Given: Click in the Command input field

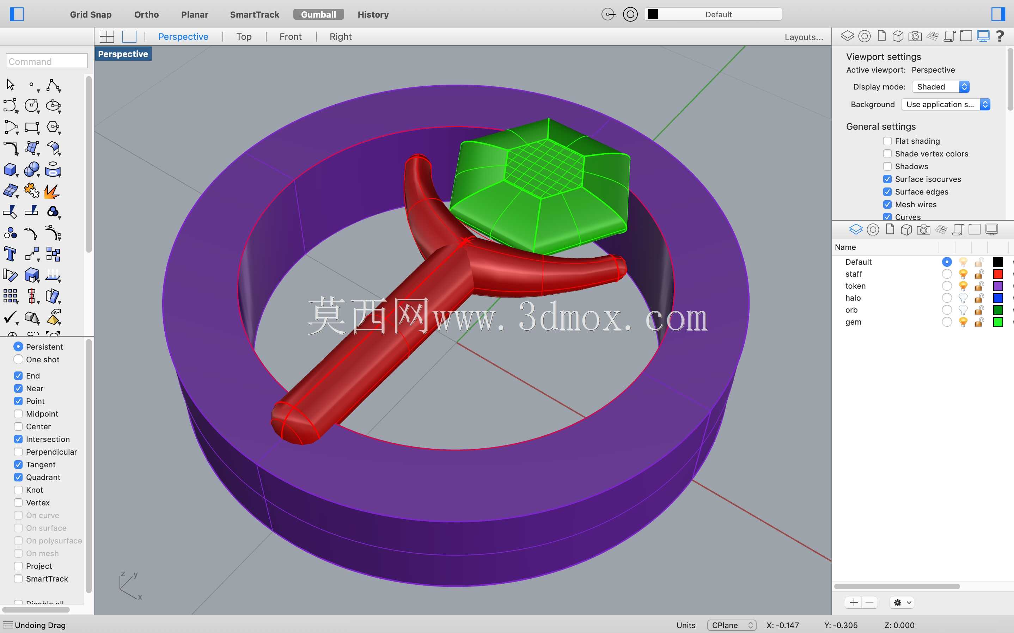Looking at the screenshot, I should point(47,61).
